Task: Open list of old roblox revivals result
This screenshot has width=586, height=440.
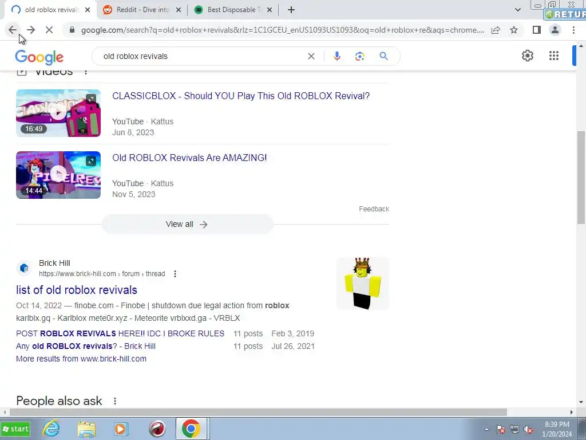Action: pos(77,290)
